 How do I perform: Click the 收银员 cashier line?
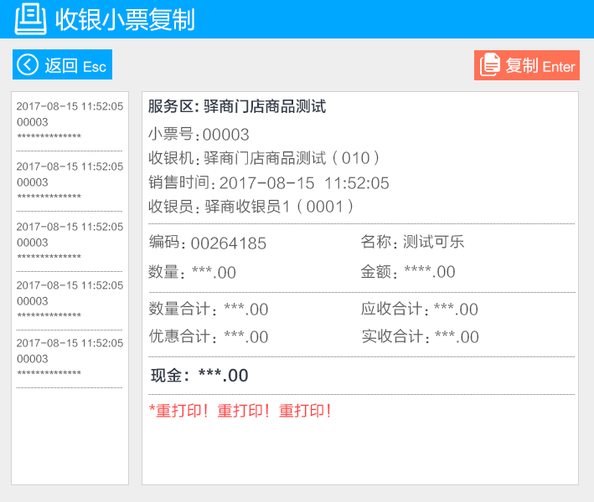pyautogui.click(x=251, y=207)
